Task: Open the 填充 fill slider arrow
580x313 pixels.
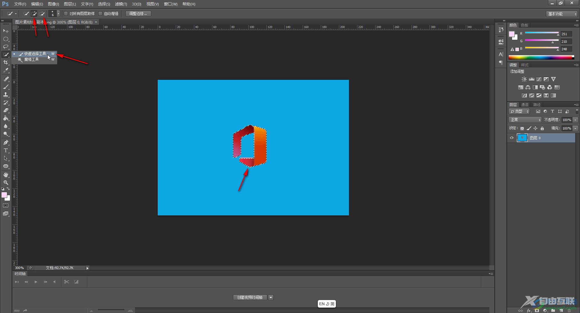Action: tap(575, 128)
